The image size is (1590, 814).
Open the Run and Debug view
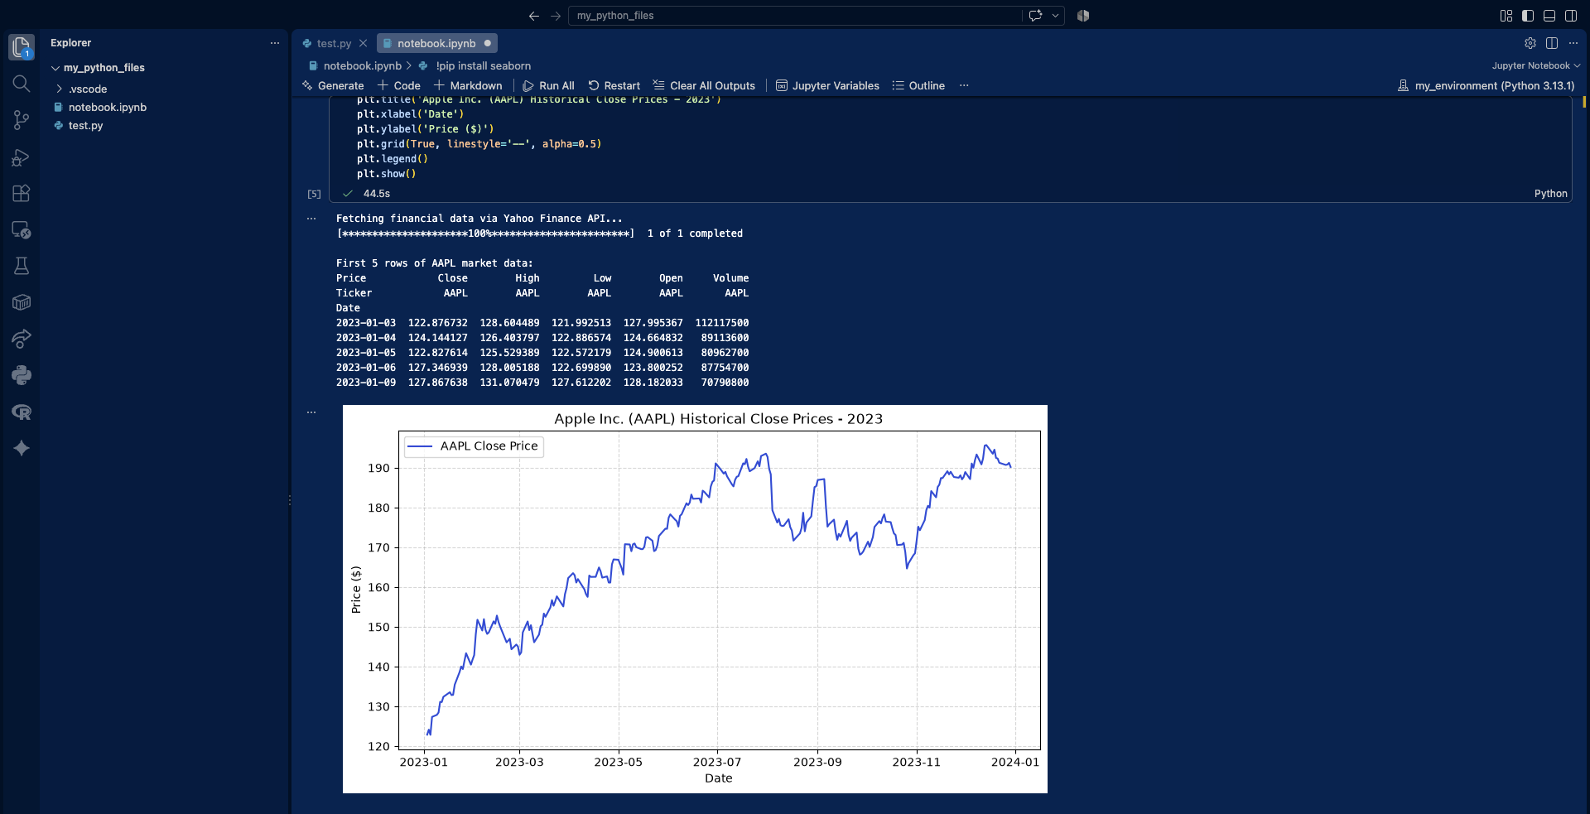(22, 157)
